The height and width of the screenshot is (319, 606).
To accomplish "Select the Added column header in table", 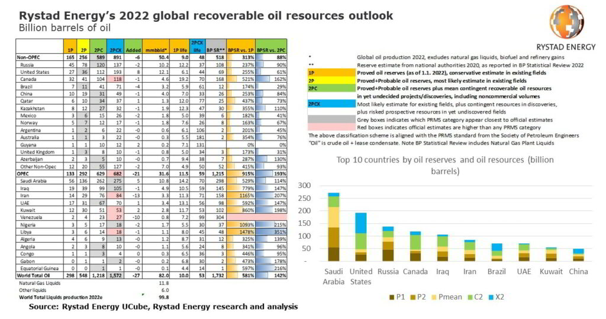I will pyautogui.click(x=136, y=51).
